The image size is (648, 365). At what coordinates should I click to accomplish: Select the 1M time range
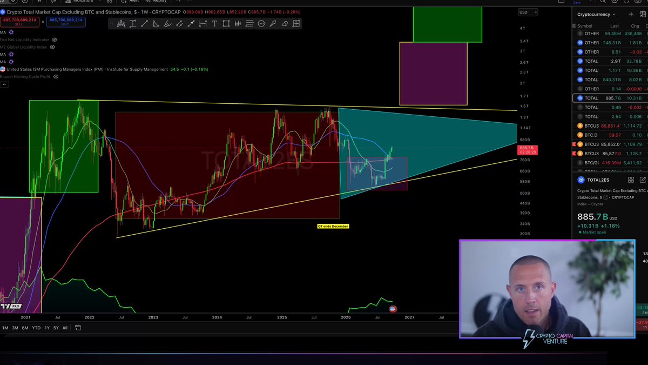(x=5, y=328)
